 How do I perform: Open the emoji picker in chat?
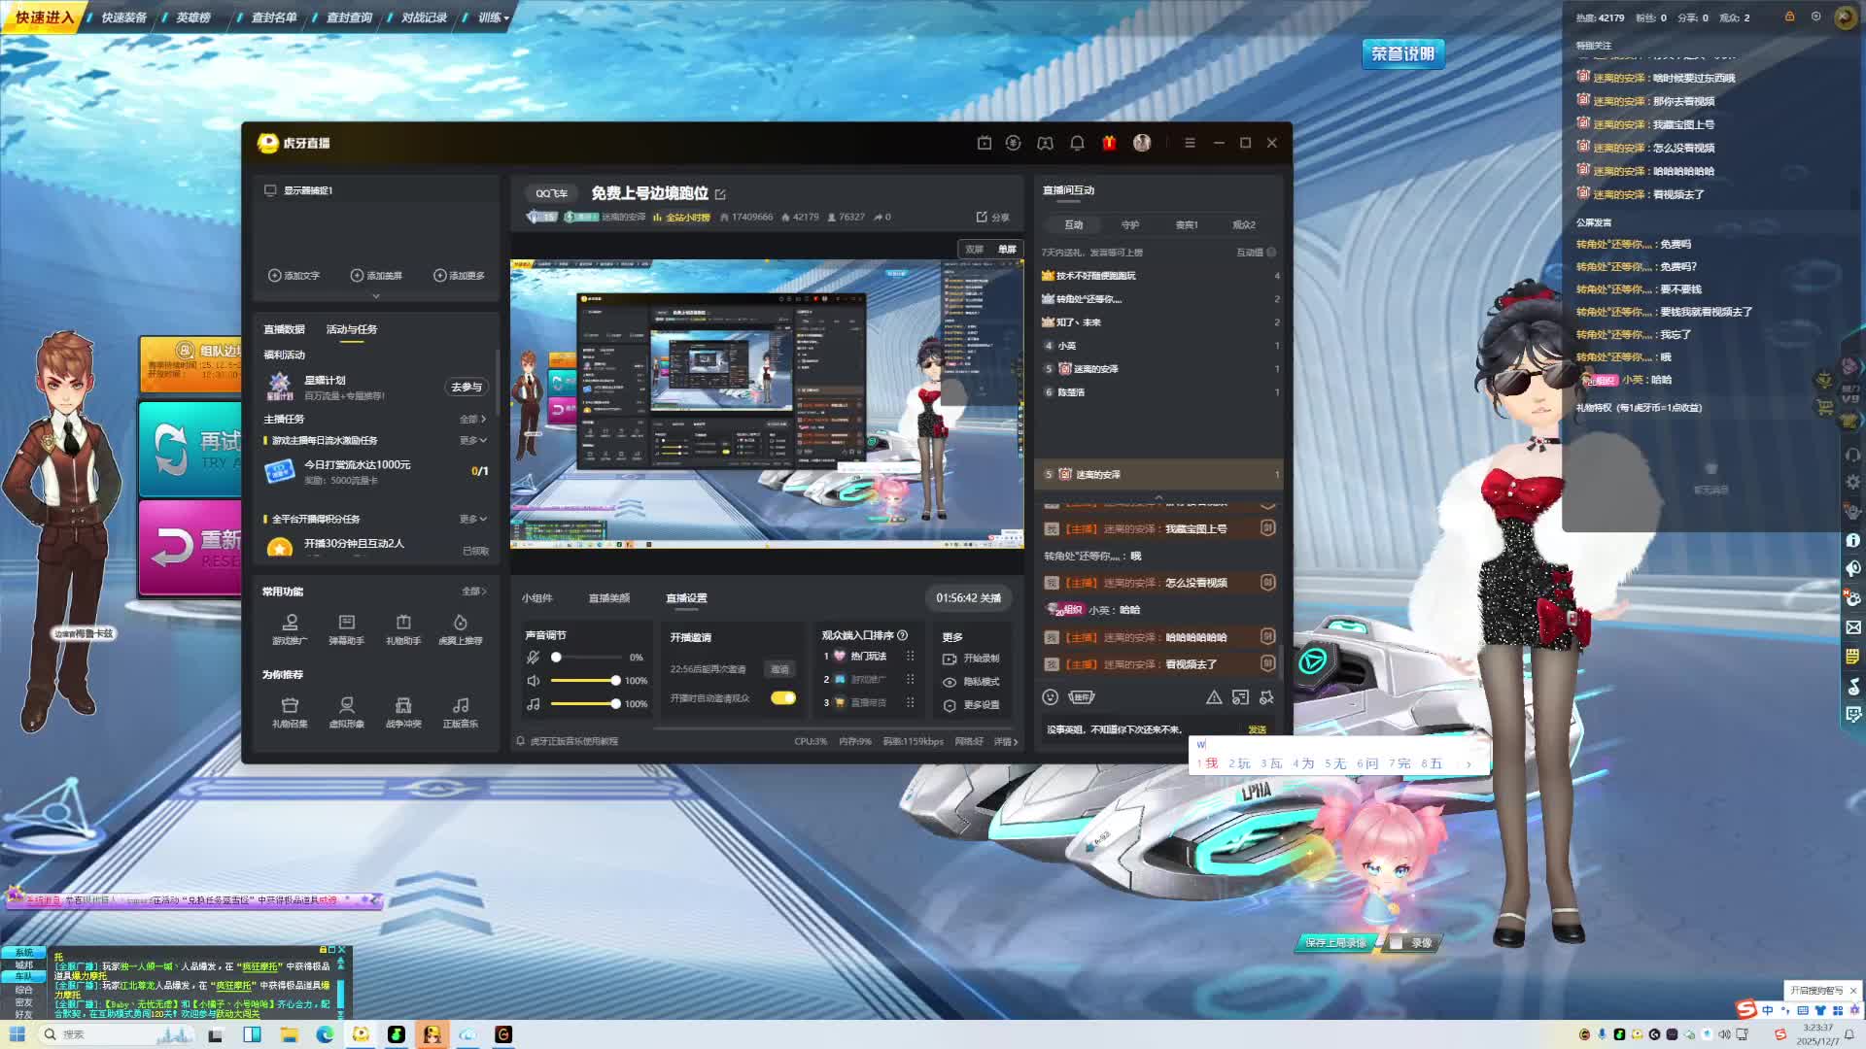pos(1050,696)
